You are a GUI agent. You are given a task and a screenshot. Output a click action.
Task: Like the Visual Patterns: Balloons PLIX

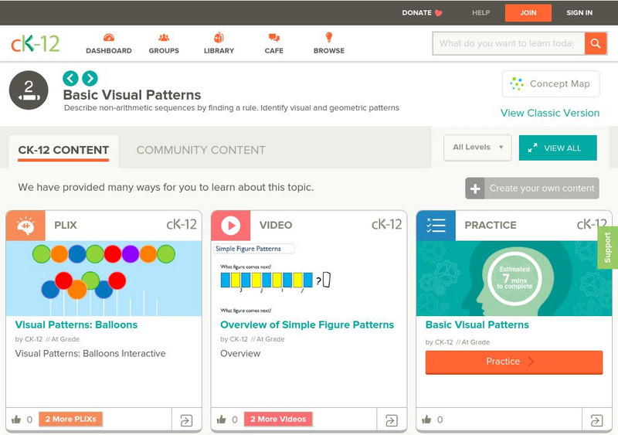16,420
